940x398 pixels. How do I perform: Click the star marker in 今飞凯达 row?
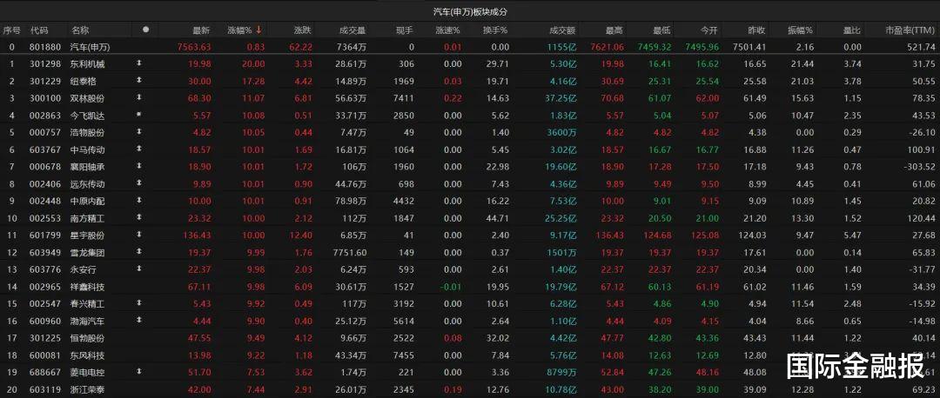139,114
